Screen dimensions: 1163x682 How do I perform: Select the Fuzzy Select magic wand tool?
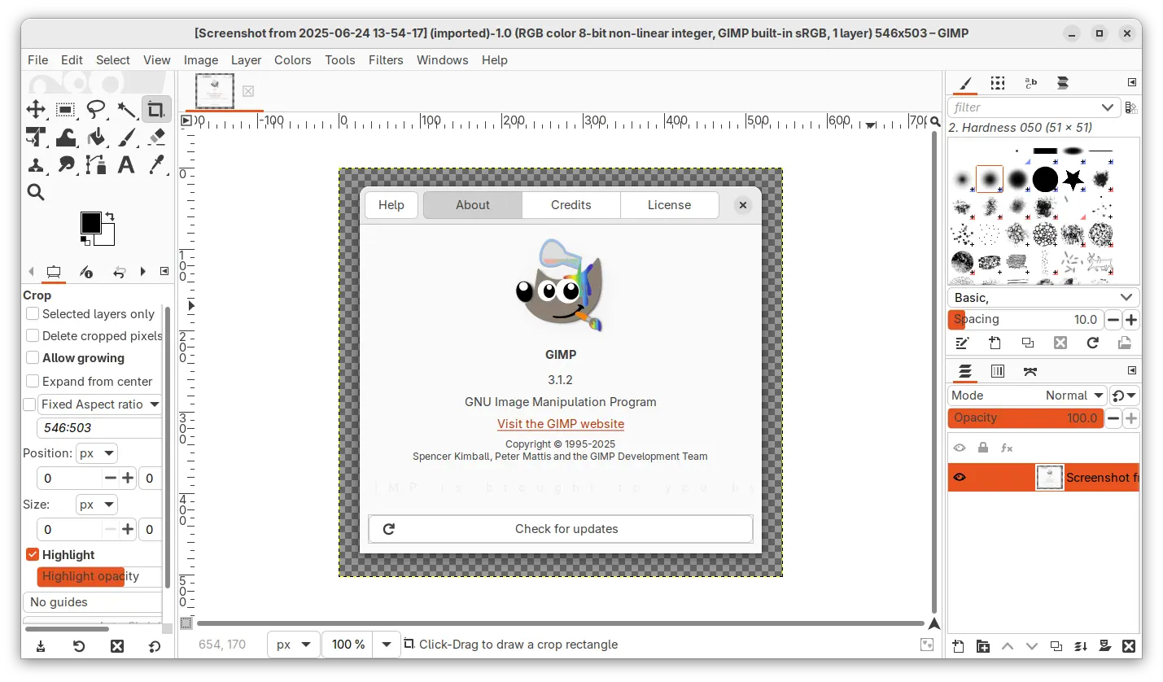pos(126,109)
